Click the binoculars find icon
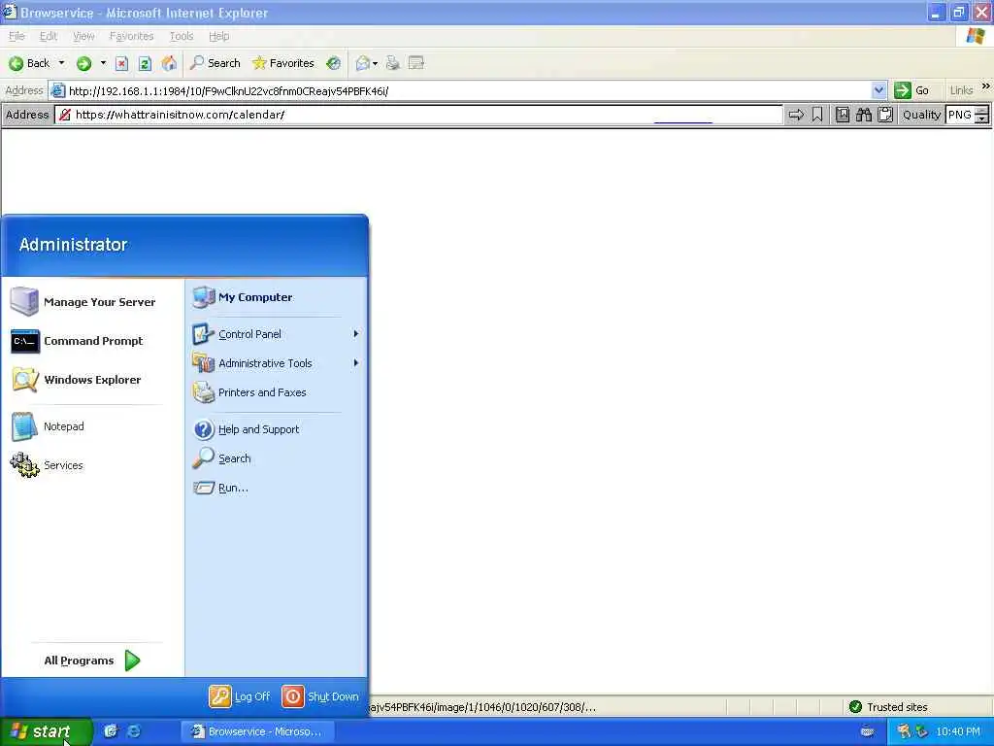 point(863,115)
